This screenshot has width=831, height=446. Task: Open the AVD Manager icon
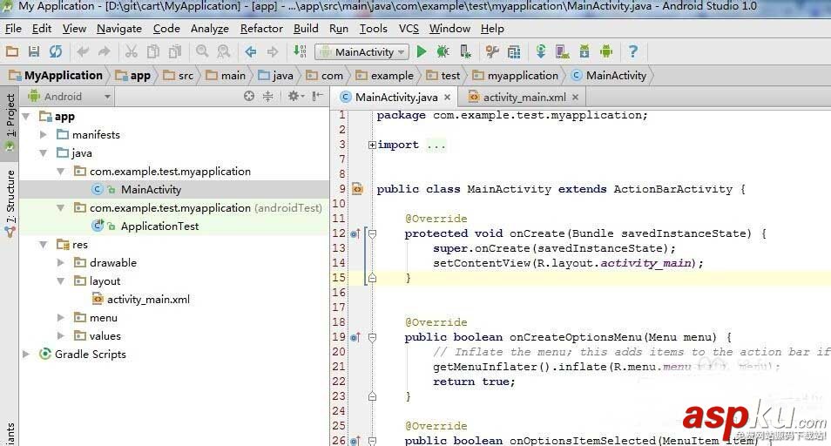pyautogui.click(x=563, y=51)
